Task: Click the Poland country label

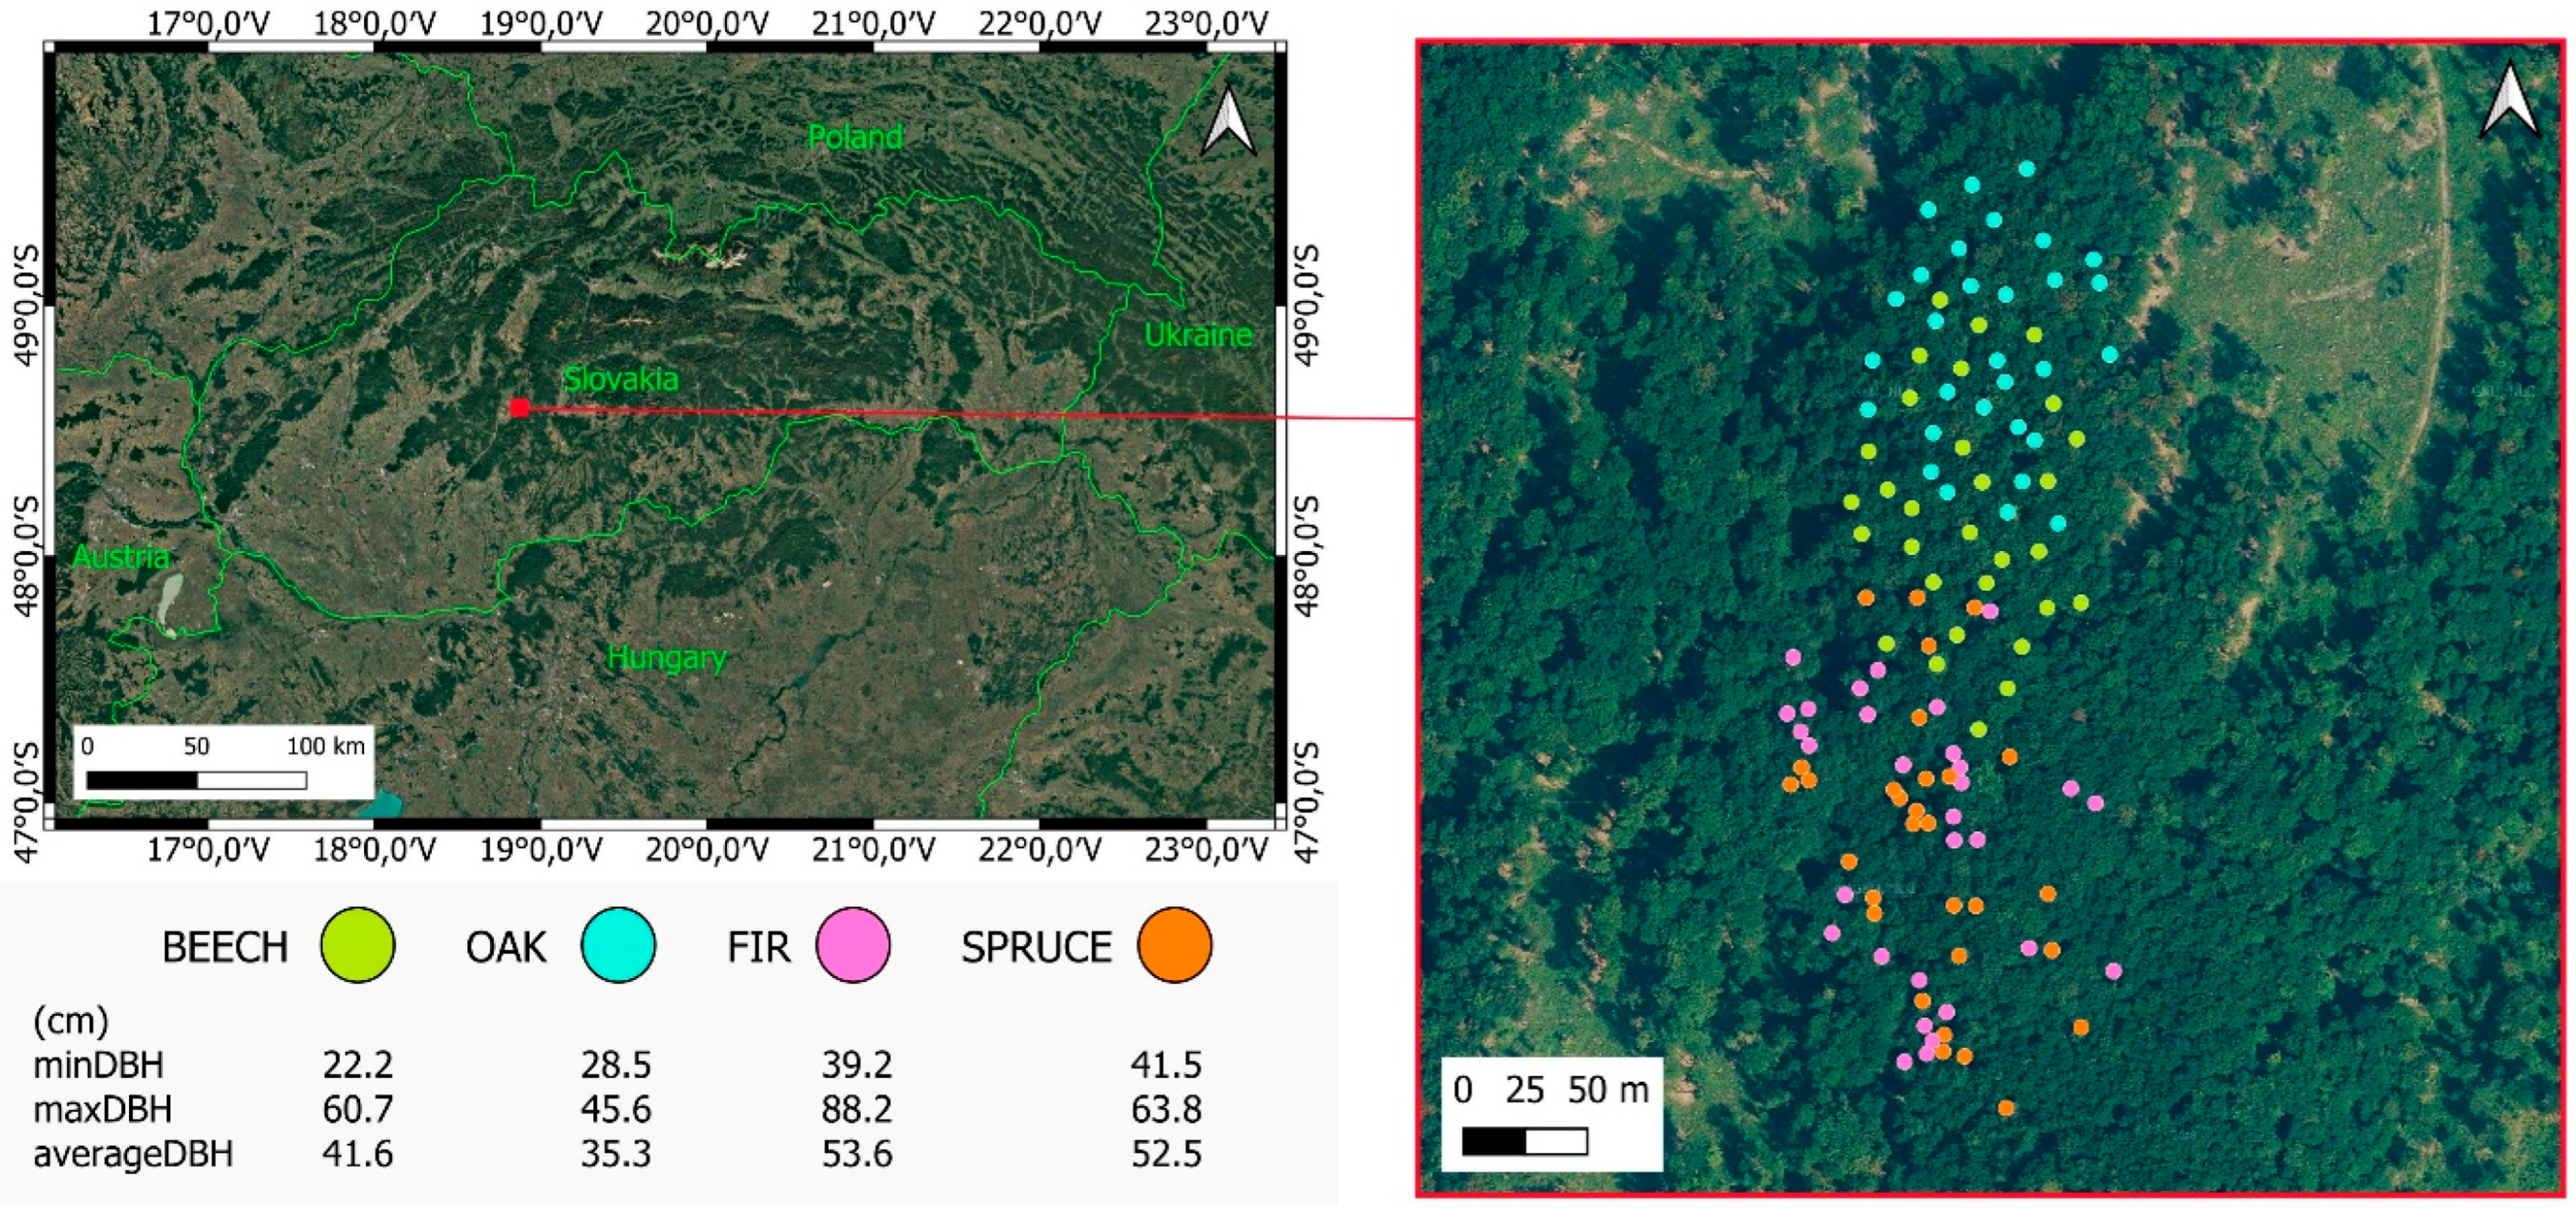Action: (855, 137)
